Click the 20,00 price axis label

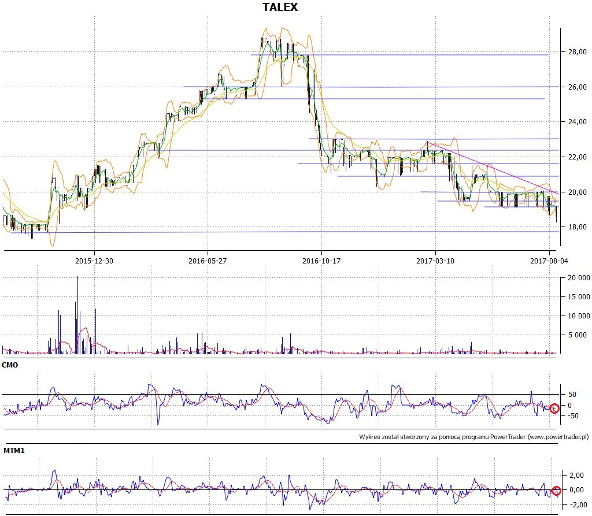point(578,192)
